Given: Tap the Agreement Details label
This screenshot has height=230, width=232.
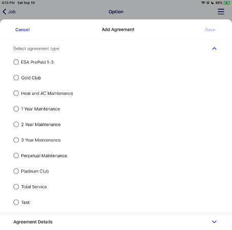Looking at the screenshot, I should (33, 222).
